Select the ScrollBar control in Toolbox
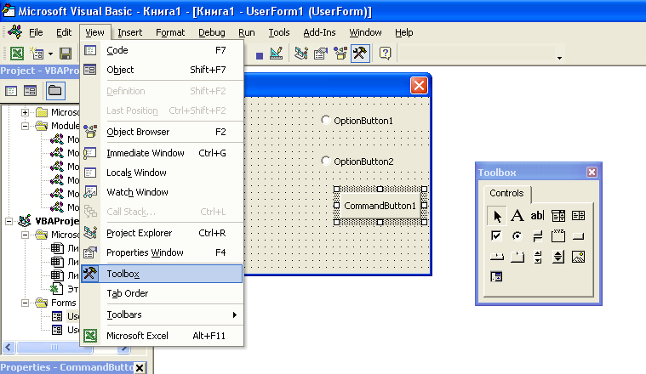Screen dimensions: 646x374 click(x=537, y=257)
